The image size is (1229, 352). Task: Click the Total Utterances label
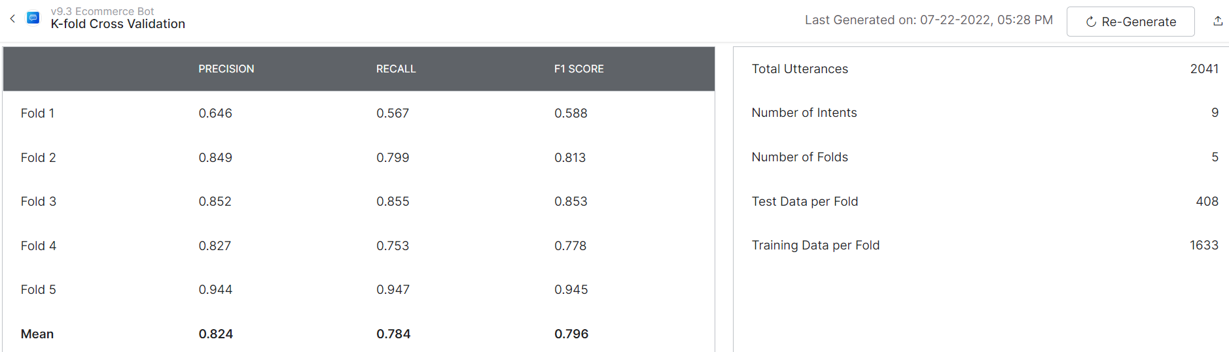[799, 69]
